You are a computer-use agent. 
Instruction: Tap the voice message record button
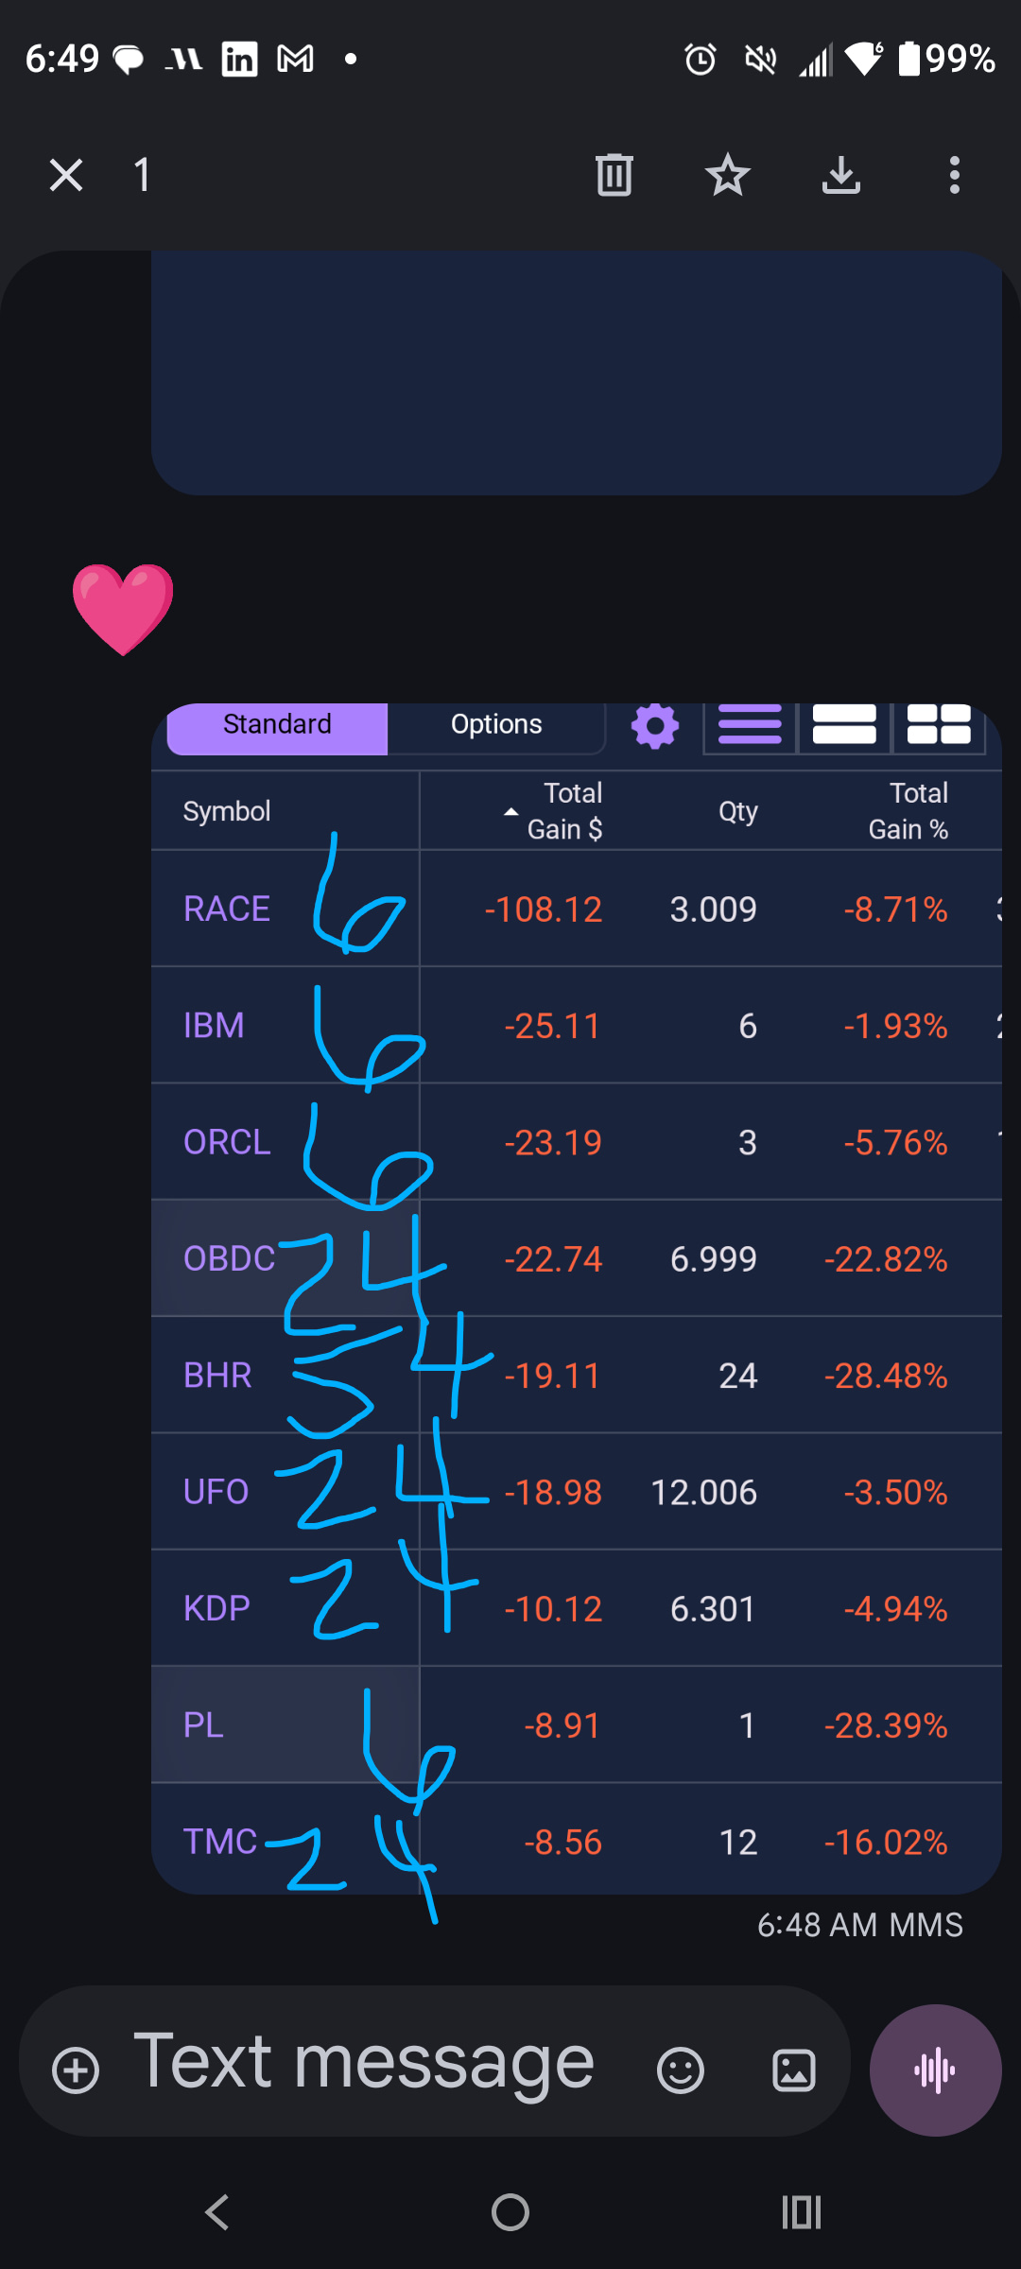pos(936,2070)
